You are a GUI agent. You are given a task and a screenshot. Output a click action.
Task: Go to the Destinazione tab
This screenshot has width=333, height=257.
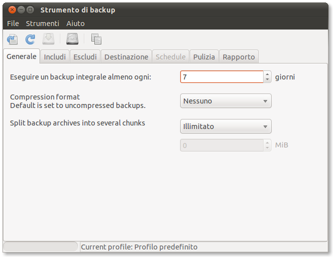pyautogui.click(x=126, y=57)
